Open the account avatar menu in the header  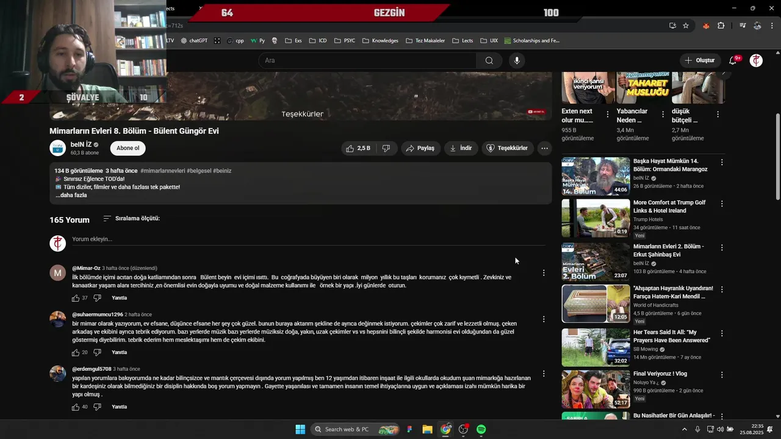point(756,60)
